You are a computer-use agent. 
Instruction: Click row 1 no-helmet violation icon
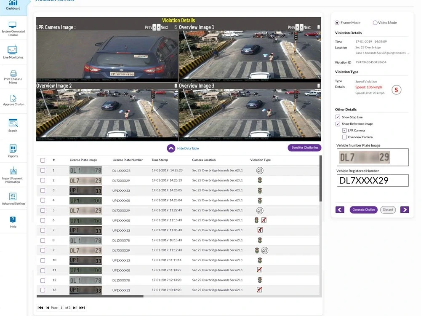pyautogui.click(x=260, y=170)
